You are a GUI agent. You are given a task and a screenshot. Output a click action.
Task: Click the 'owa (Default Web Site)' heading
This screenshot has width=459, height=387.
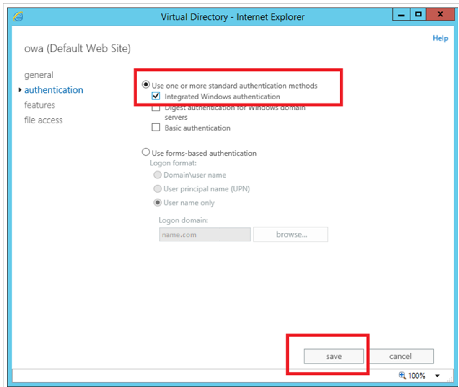pyautogui.click(x=77, y=48)
